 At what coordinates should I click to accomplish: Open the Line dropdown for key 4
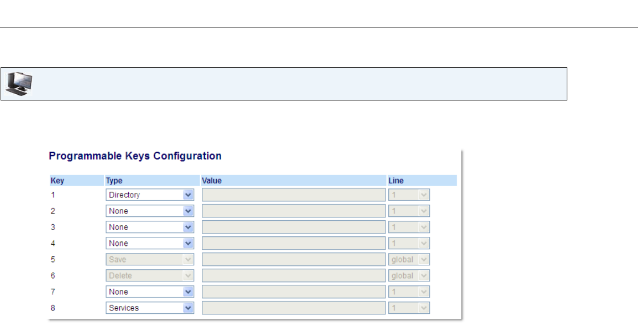(409, 243)
